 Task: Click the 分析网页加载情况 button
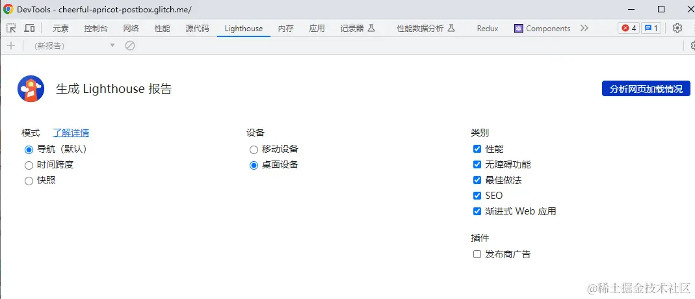pos(646,88)
